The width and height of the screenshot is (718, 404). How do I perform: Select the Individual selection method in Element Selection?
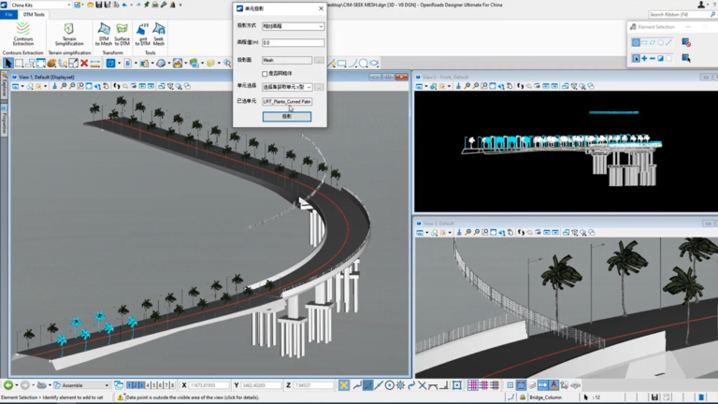[636, 43]
